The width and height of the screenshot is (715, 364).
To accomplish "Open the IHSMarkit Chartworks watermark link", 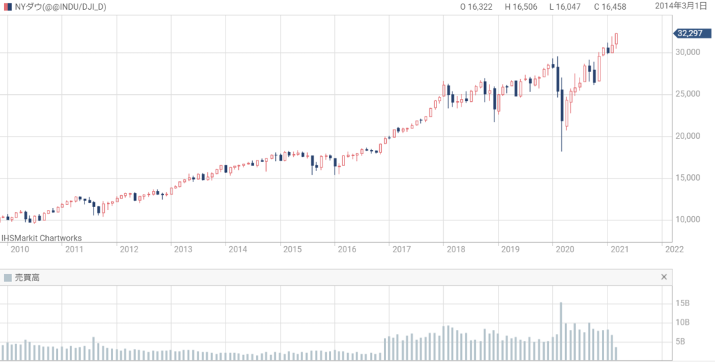I will click(41, 238).
